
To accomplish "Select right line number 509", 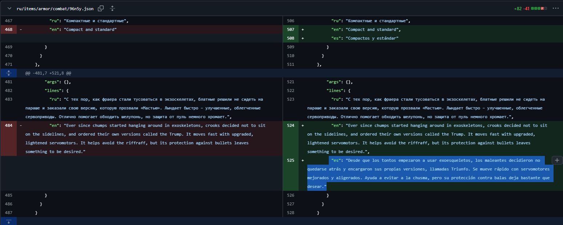I will (x=291, y=47).
